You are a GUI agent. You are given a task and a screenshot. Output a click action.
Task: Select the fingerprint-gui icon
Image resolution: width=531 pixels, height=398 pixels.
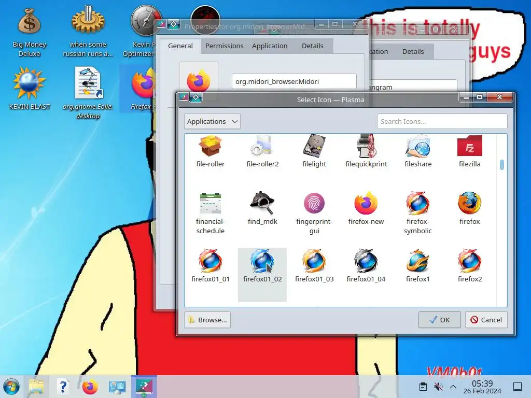[x=314, y=203]
